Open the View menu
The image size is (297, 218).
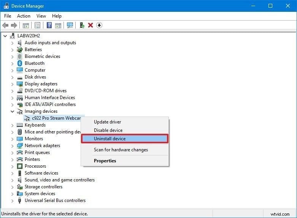[41, 16]
